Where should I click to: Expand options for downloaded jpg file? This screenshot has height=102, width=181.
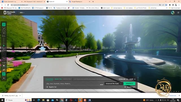pyautogui.click(x=20, y=95)
